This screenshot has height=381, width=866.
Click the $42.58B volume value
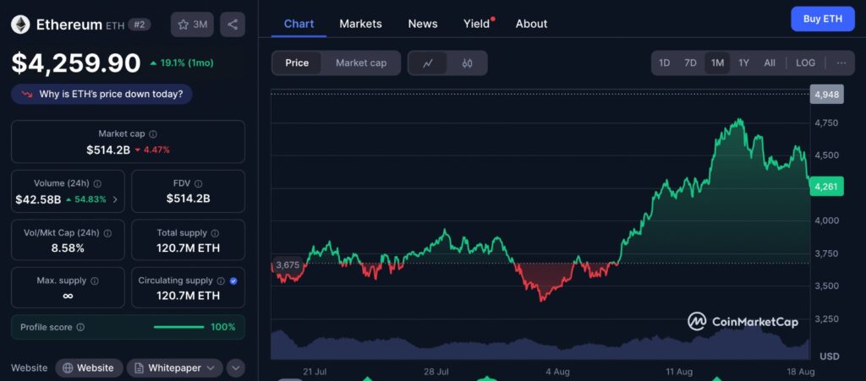click(x=38, y=199)
